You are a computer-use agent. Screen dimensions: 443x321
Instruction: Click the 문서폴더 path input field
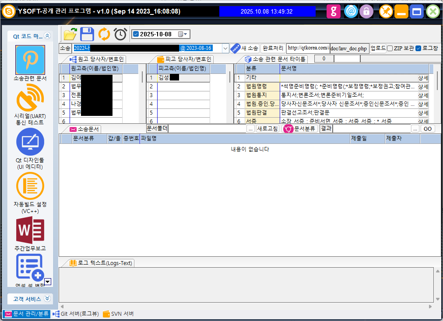(x=207, y=129)
